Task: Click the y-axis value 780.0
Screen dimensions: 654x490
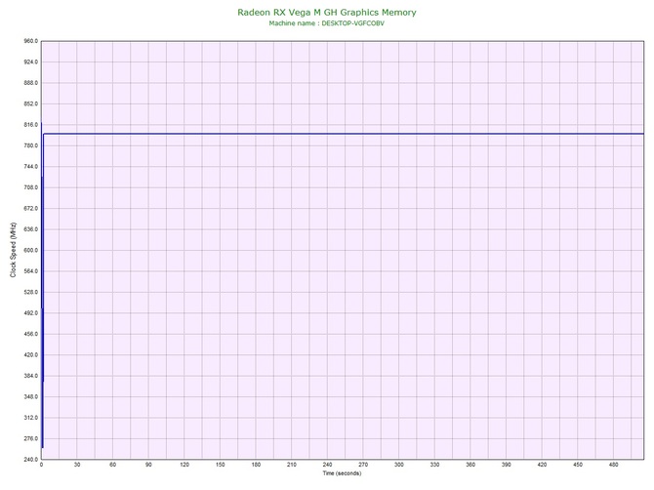Action: [x=31, y=145]
